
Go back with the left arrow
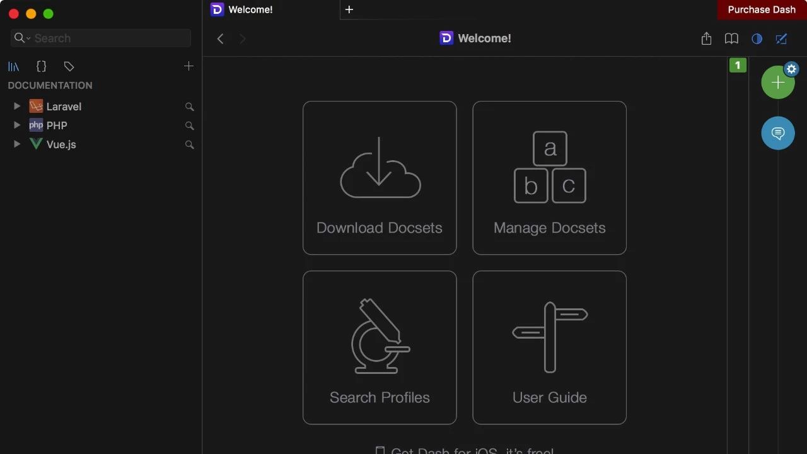coord(220,39)
